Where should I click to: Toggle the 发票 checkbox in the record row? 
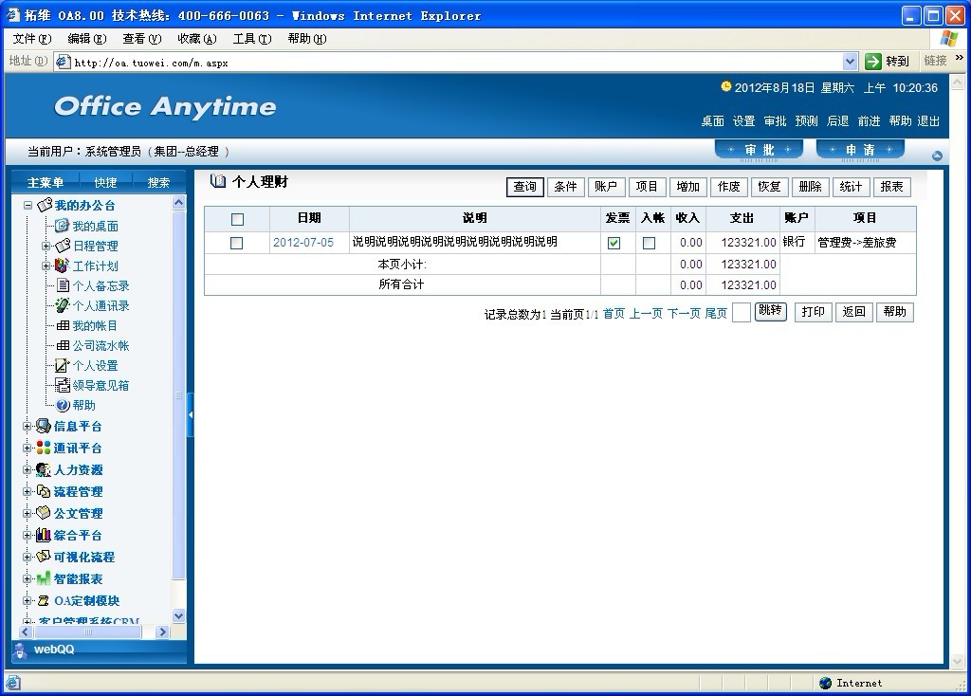[x=614, y=243]
